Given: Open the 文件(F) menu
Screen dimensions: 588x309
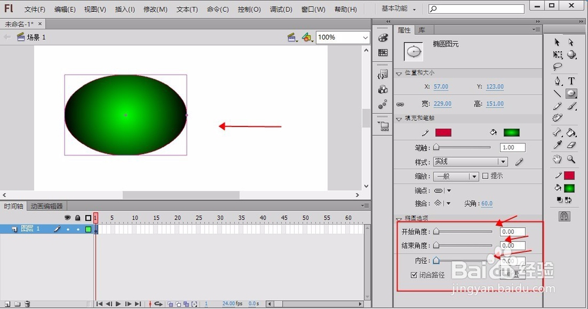Looking at the screenshot, I should coord(35,9).
